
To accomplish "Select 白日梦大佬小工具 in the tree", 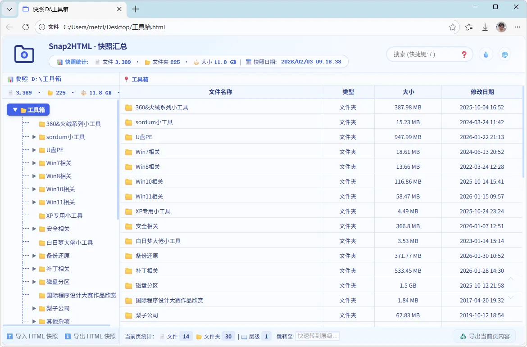I will point(66,243).
